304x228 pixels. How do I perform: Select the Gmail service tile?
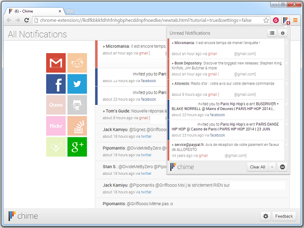tap(56, 63)
